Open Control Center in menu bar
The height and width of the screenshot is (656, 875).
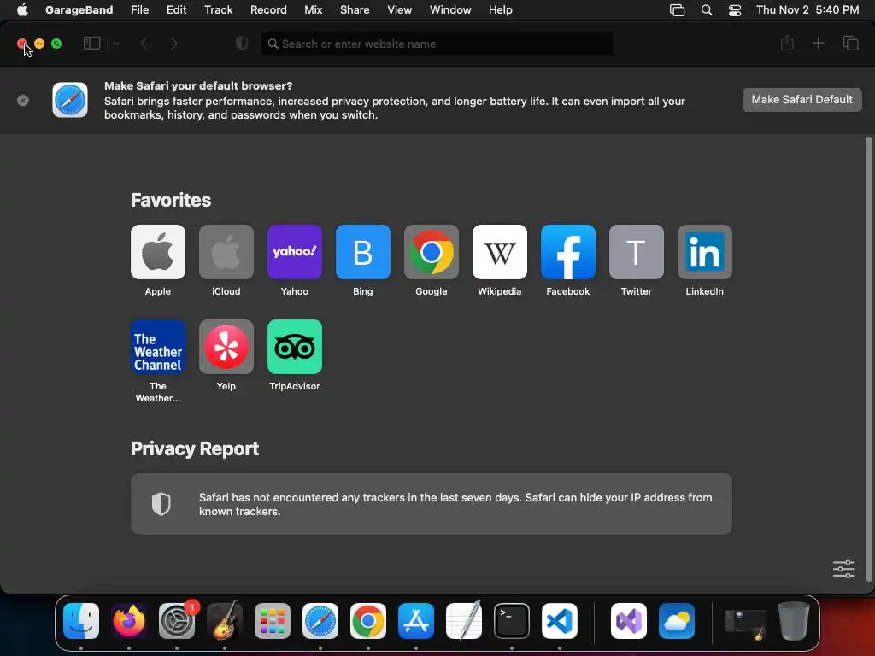pos(735,10)
